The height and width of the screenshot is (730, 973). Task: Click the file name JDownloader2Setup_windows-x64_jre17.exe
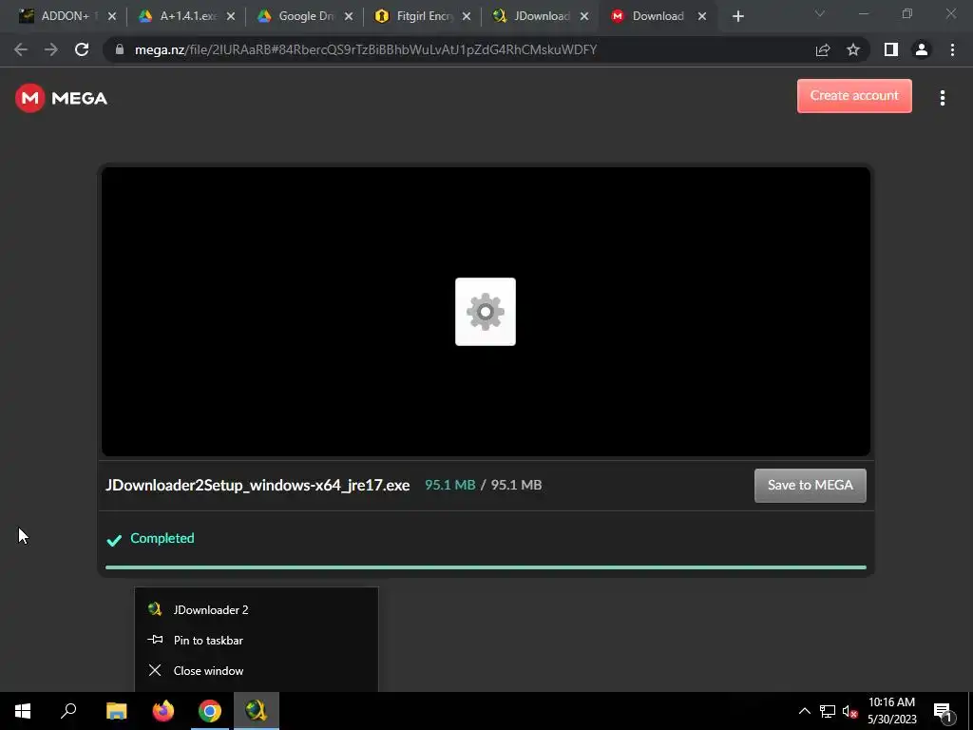click(258, 485)
